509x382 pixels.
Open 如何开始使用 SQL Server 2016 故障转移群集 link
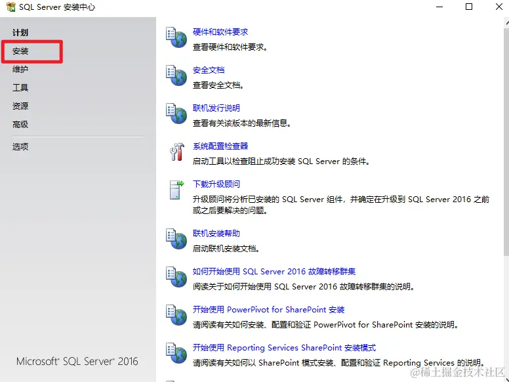(x=274, y=271)
